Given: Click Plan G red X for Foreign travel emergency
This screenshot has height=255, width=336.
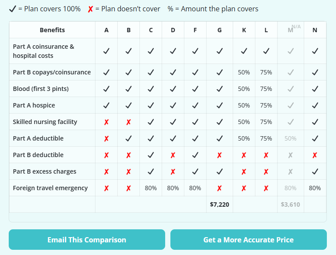Looking at the screenshot, I should [219, 188].
